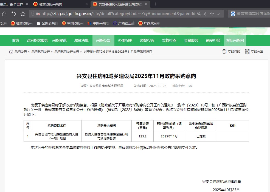Expand the dropdown arrow in the address bar
270x192 pixels.
pos(218,14)
